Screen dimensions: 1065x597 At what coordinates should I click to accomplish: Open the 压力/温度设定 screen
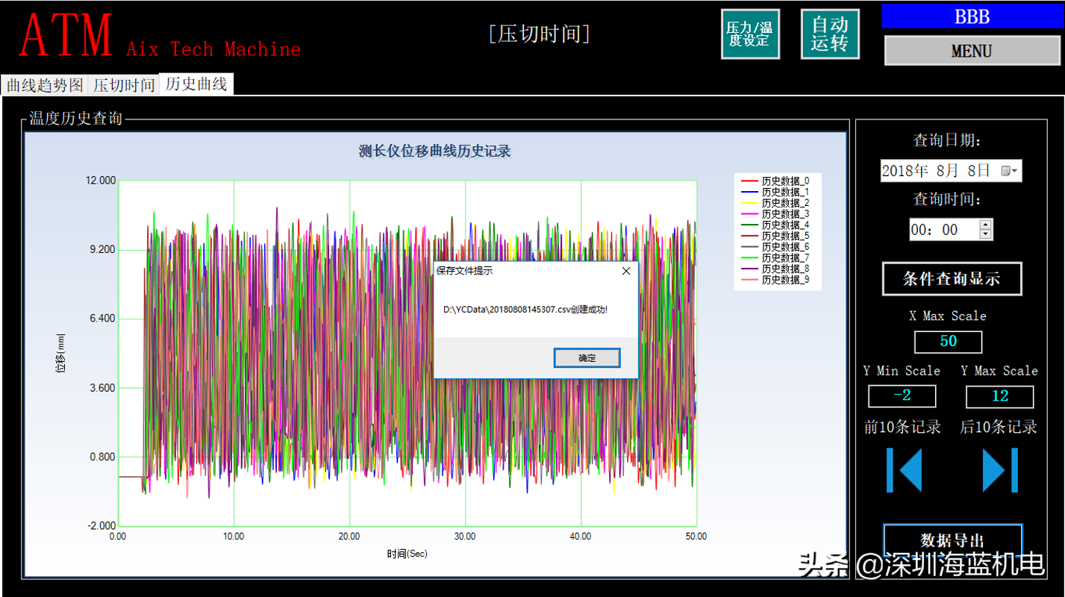click(750, 34)
